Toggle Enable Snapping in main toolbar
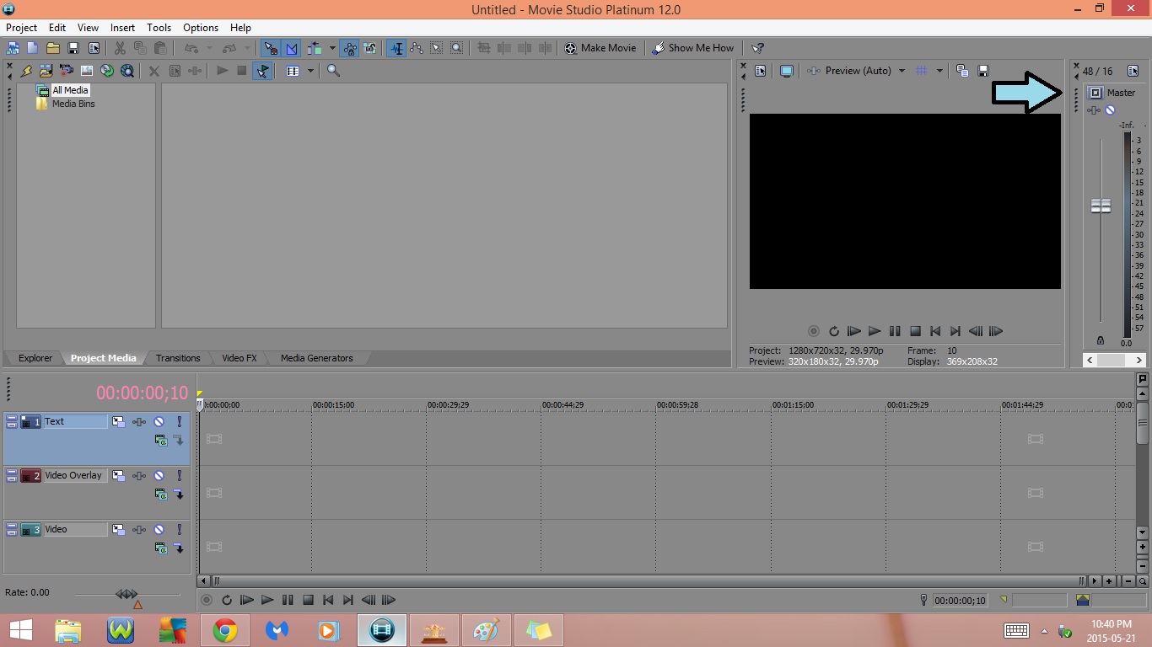The height and width of the screenshot is (647, 1152). [271, 48]
